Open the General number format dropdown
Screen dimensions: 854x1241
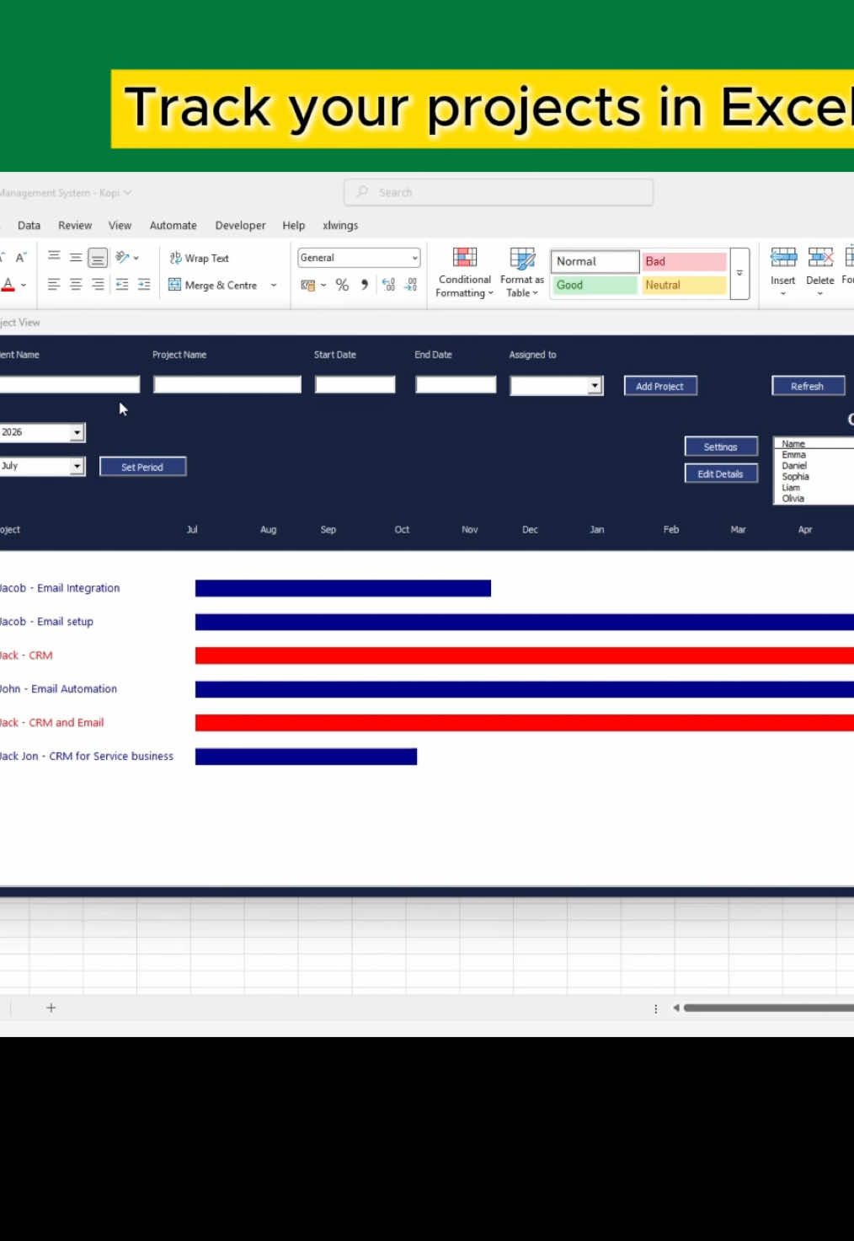[x=359, y=258]
